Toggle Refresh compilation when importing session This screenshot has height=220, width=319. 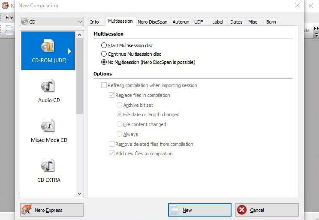[x=104, y=85]
